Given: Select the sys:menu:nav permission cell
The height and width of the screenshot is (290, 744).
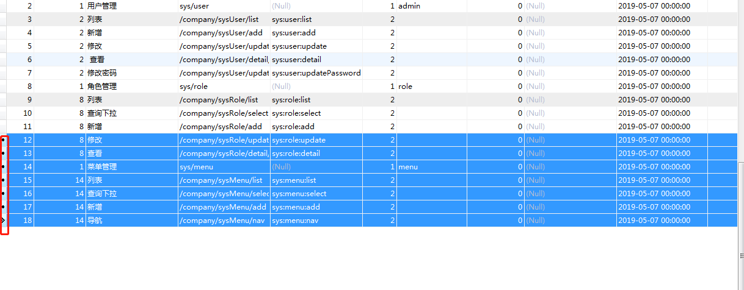Looking at the screenshot, I should (316, 221).
